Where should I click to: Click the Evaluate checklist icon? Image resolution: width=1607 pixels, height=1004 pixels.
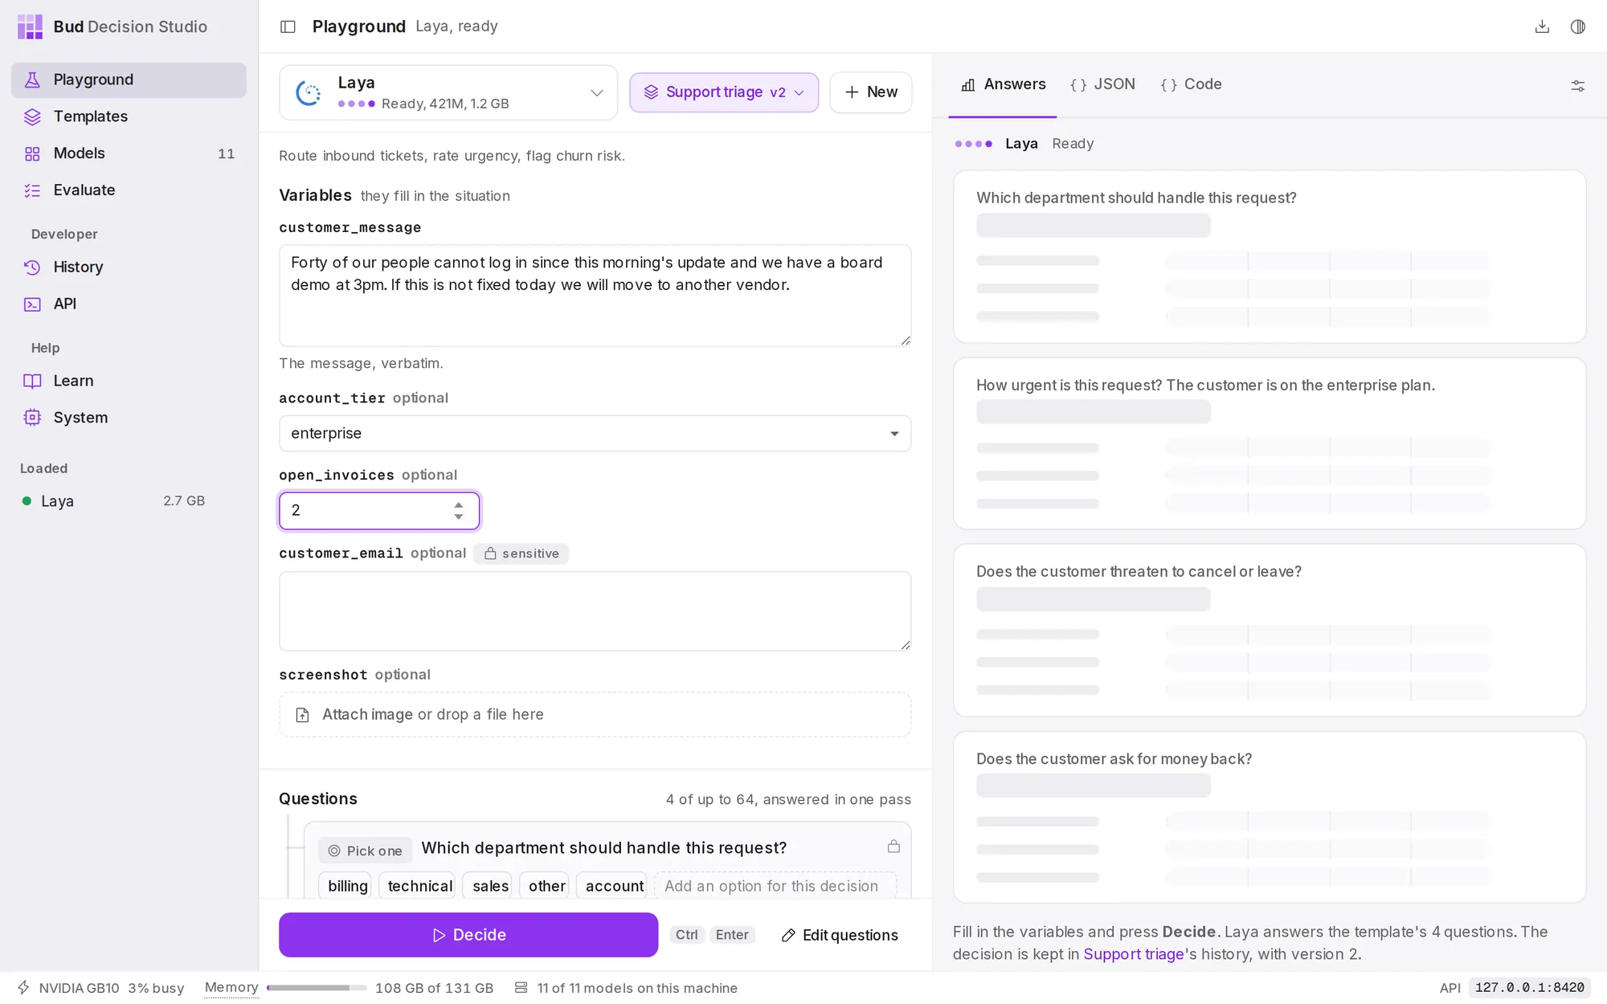pyautogui.click(x=32, y=190)
